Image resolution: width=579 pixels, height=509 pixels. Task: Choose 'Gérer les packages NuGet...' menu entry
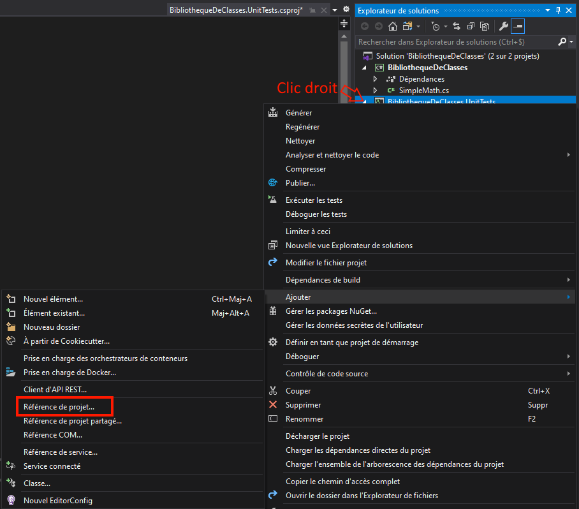click(331, 311)
